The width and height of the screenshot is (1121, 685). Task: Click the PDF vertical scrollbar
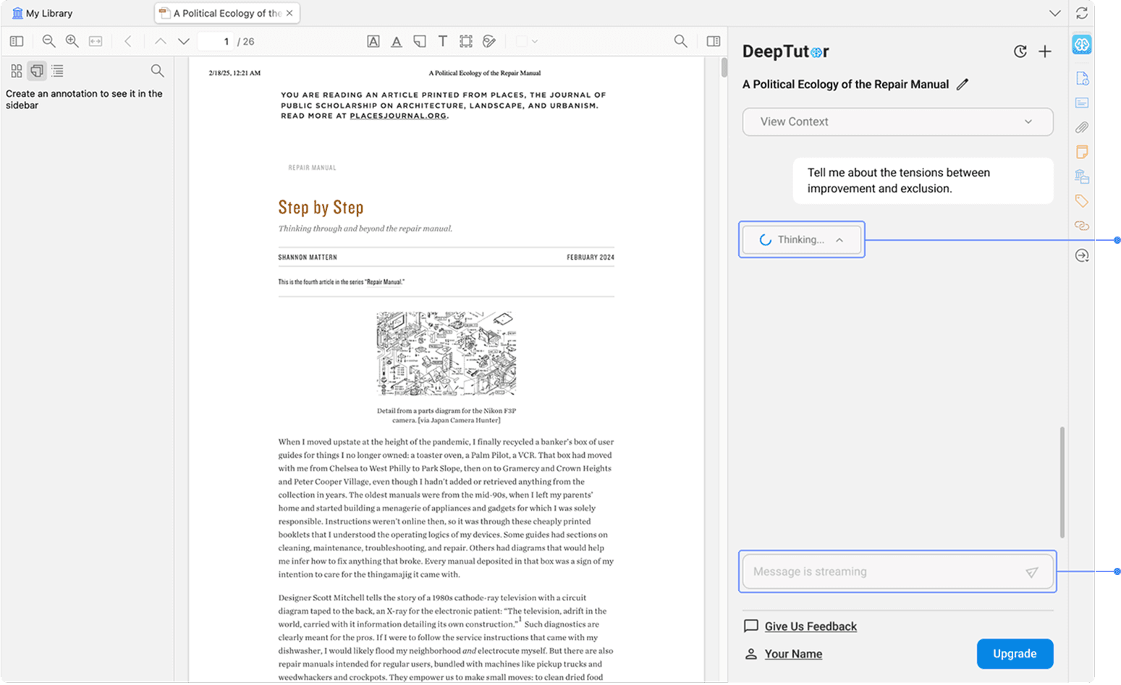[x=724, y=67]
